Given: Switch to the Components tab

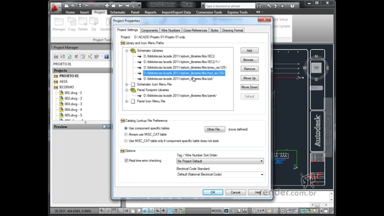Looking at the screenshot, I should tap(149, 31).
